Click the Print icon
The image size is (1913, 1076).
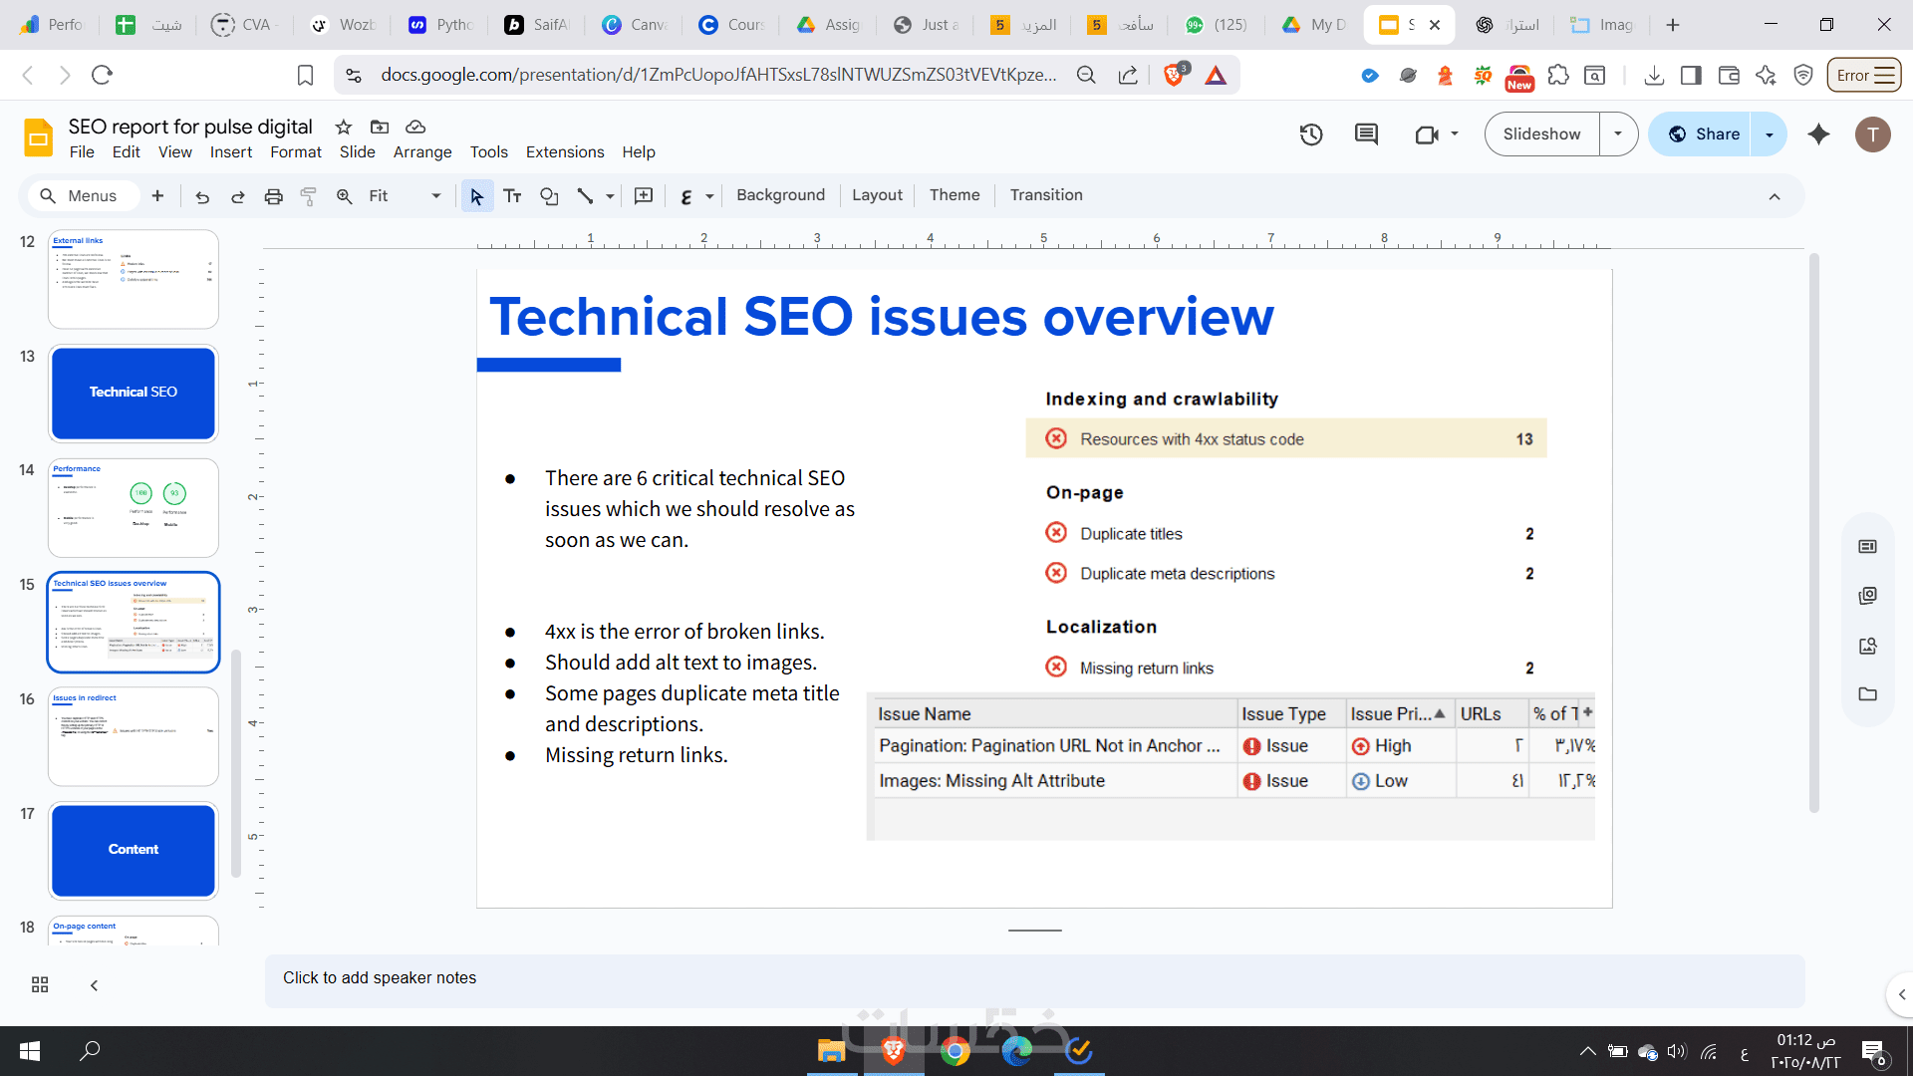273,196
